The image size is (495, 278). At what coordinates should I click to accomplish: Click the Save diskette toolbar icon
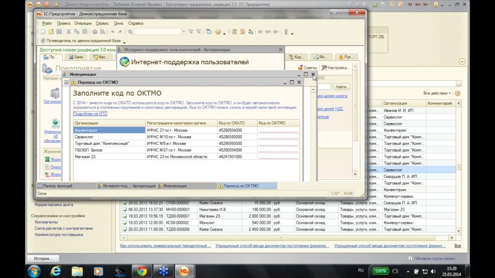(59, 32)
